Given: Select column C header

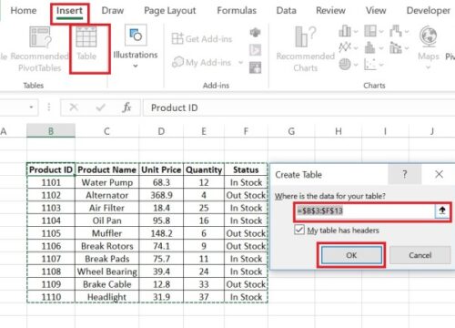Looking at the screenshot, I should pos(106,131).
